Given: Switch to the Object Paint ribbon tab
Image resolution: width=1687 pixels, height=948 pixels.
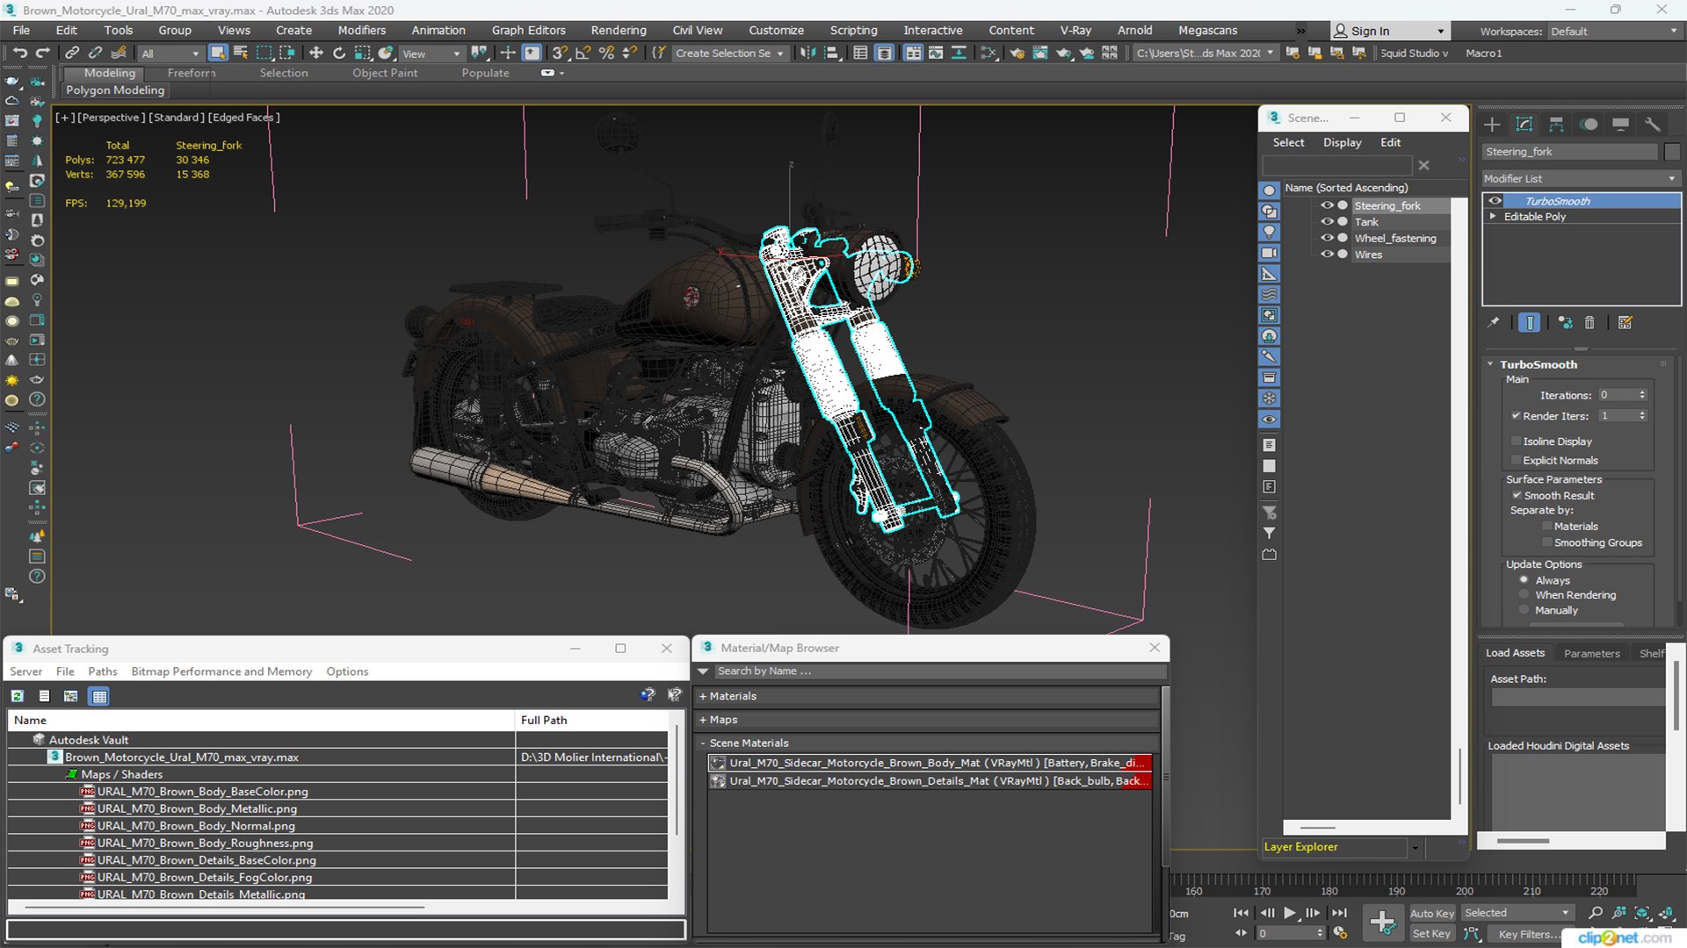Looking at the screenshot, I should pyautogui.click(x=385, y=73).
